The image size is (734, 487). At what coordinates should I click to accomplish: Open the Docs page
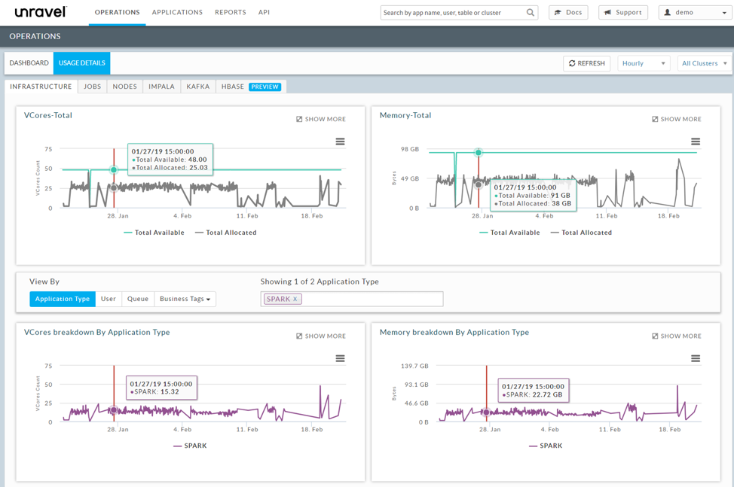click(x=567, y=13)
